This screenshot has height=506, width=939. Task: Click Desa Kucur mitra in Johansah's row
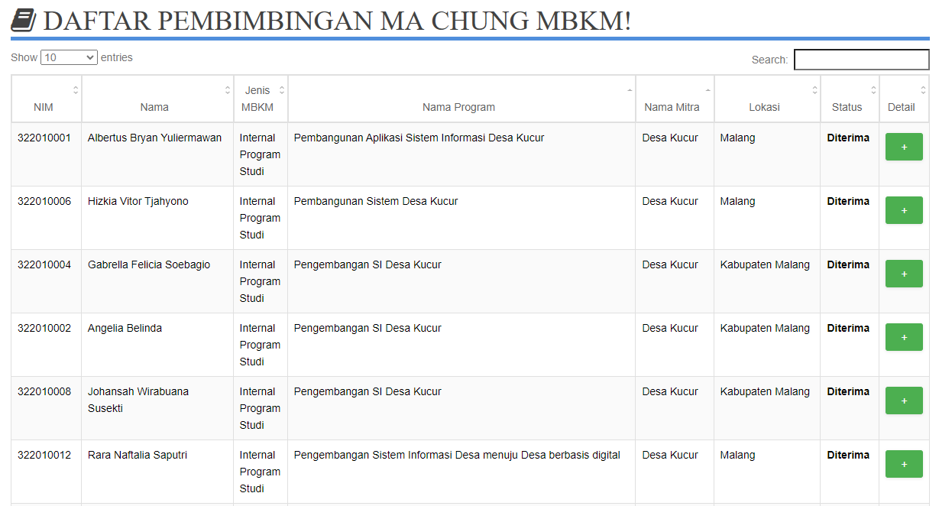(x=670, y=392)
